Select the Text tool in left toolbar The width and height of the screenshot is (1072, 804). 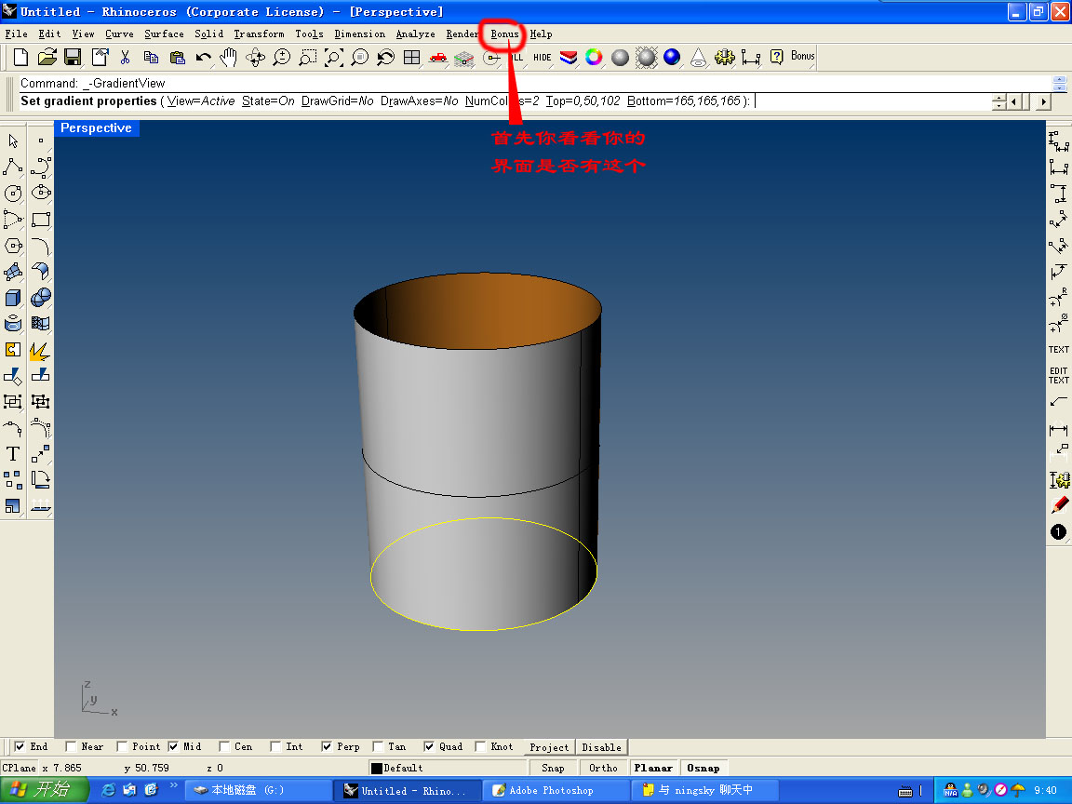pyautogui.click(x=13, y=454)
